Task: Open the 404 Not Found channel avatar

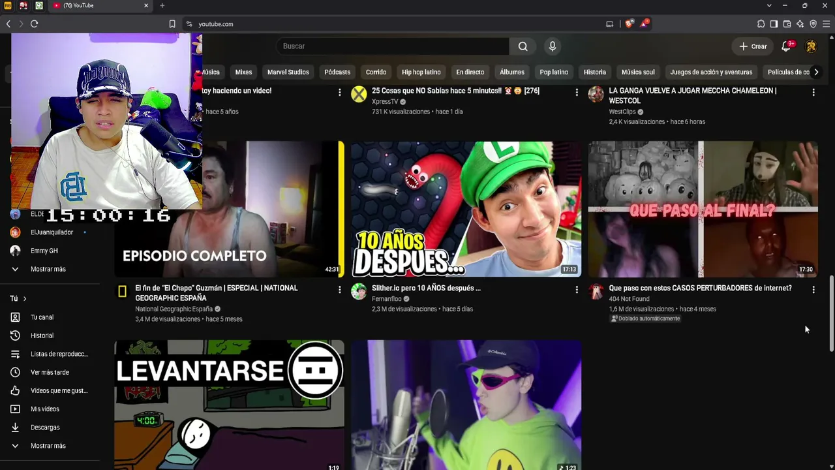Action: tap(596, 291)
